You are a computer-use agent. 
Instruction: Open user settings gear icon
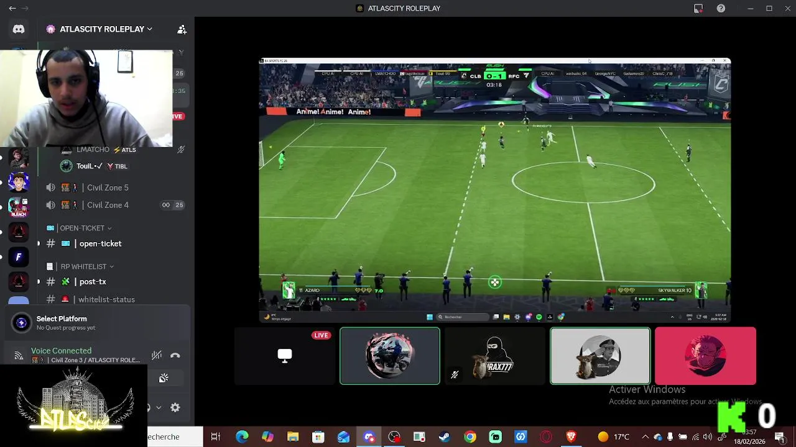tap(175, 407)
